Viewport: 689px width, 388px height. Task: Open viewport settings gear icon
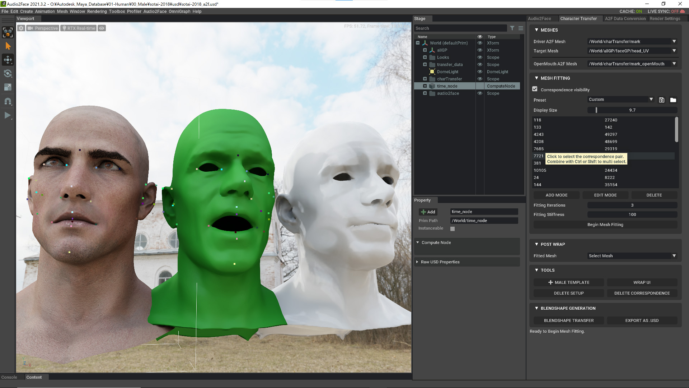click(21, 28)
